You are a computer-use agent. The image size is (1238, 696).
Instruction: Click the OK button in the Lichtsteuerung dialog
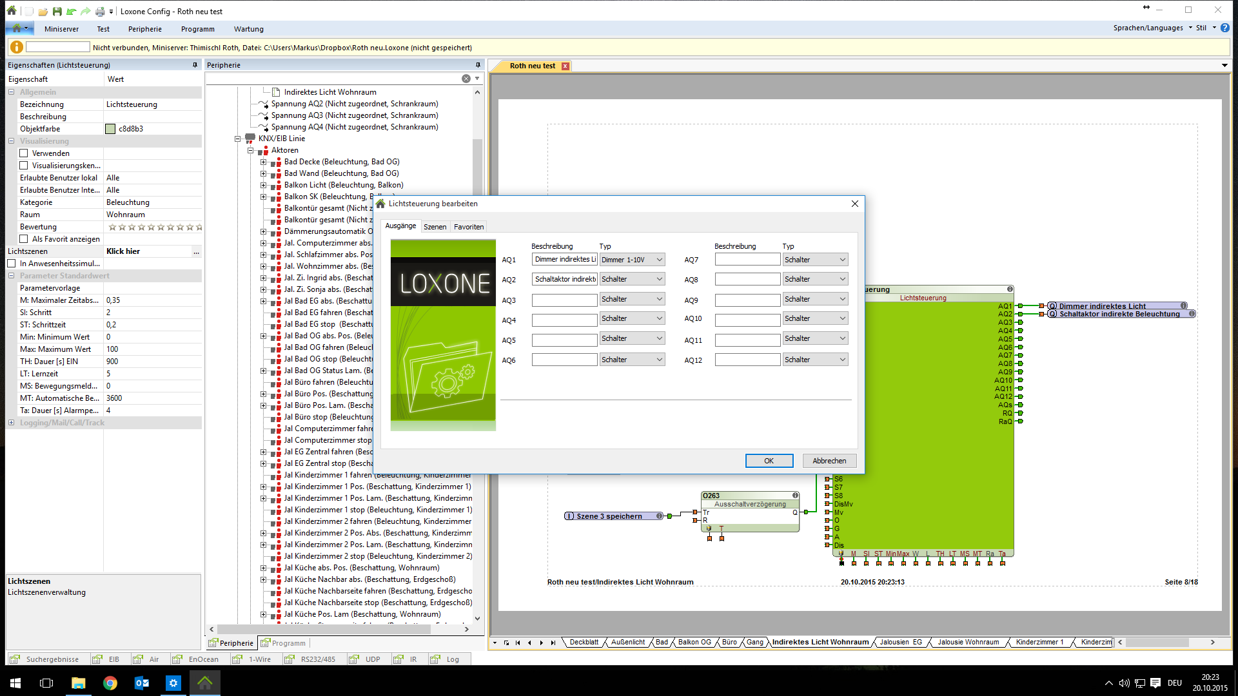pyautogui.click(x=769, y=461)
